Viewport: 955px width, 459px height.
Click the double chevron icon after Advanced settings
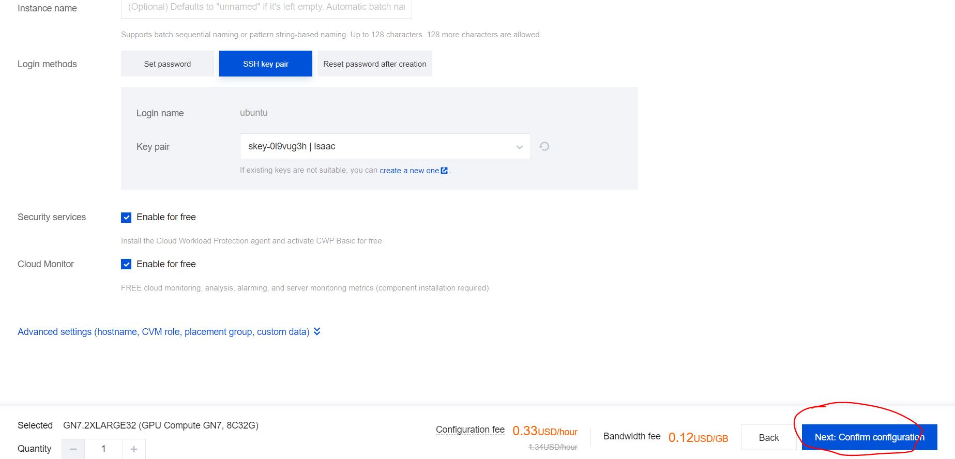point(317,331)
